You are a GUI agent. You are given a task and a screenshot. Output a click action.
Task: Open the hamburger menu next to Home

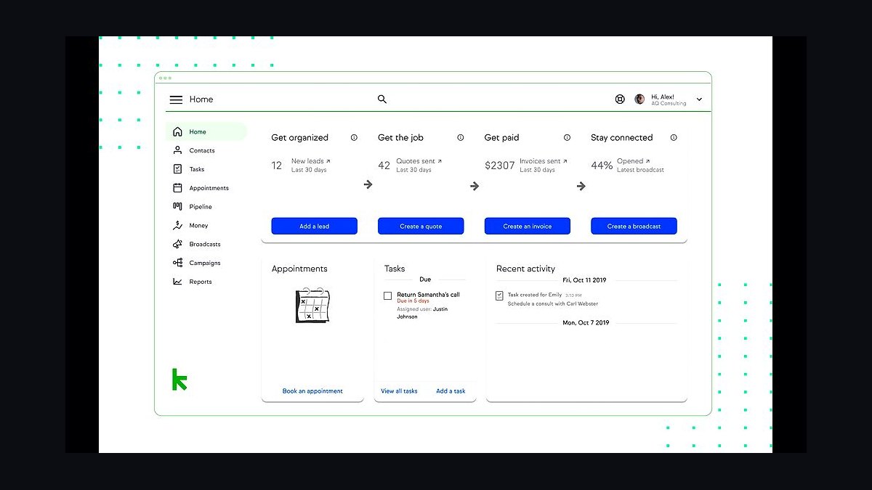pyautogui.click(x=176, y=99)
